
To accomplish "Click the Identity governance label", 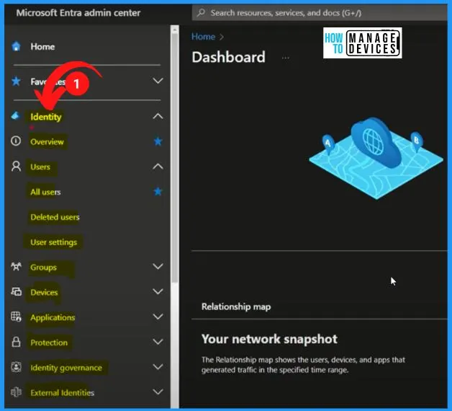I will click(66, 368).
